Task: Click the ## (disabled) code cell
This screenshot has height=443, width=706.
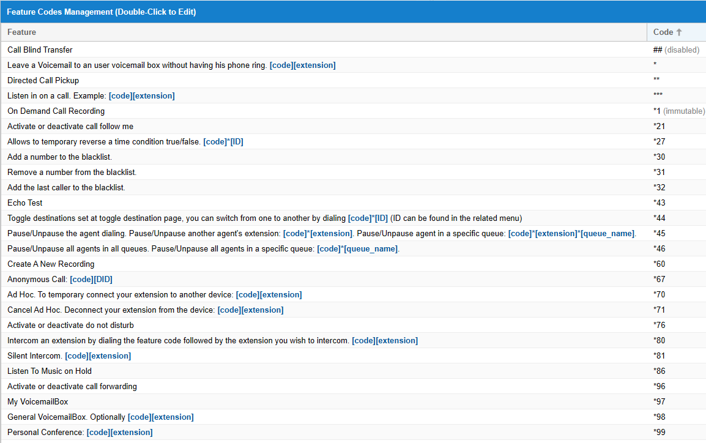Action: pos(675,50)
